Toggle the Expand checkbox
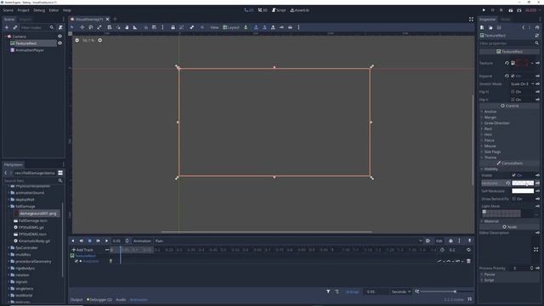This screenshot has height=306, width=544. click(x=513, y=76)
